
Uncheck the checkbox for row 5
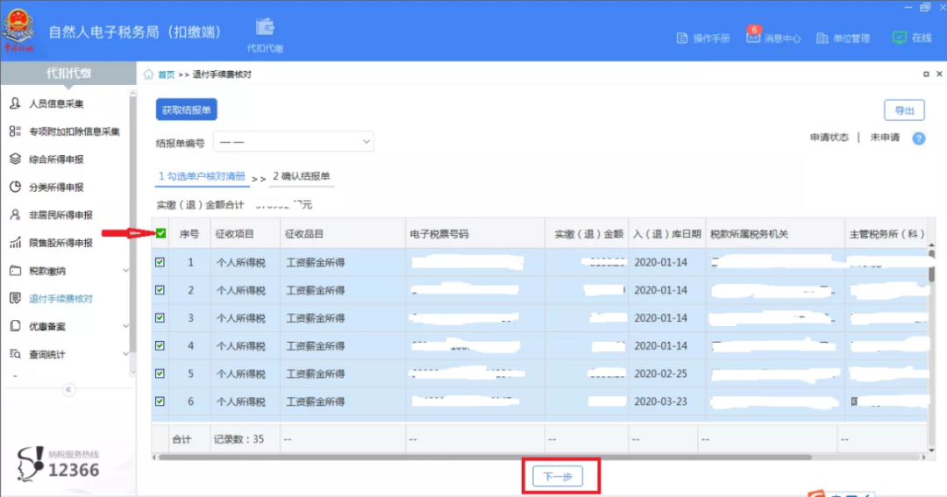160,373
